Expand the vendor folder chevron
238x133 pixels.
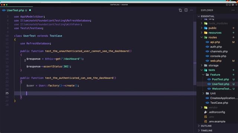202,108
